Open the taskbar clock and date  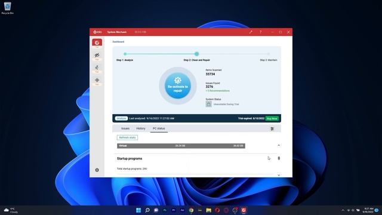(x=368, y=210)
